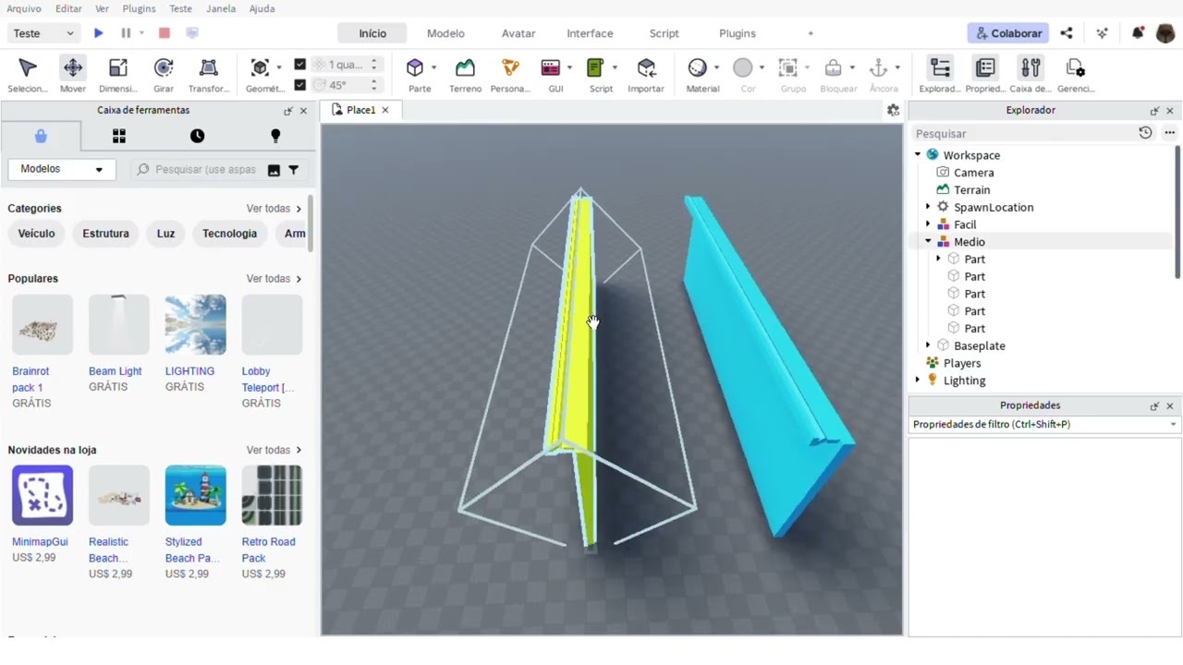Expand the Lighting service
Viewport: 1183px width, 665px height.
pos(918,381)
